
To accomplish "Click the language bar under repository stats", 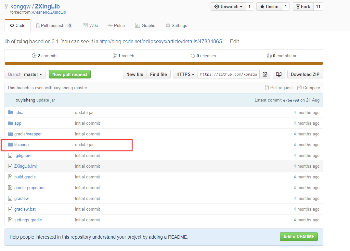I will click(163, 63).
